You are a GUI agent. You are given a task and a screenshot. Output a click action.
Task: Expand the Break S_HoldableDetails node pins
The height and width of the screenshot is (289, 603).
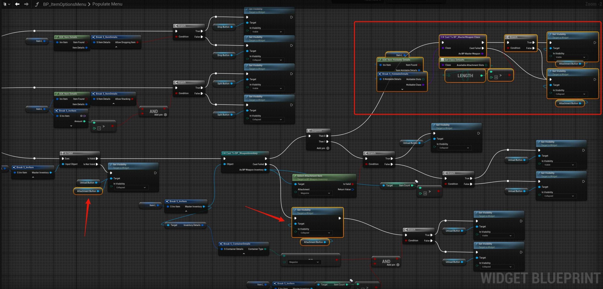(402, 89)
